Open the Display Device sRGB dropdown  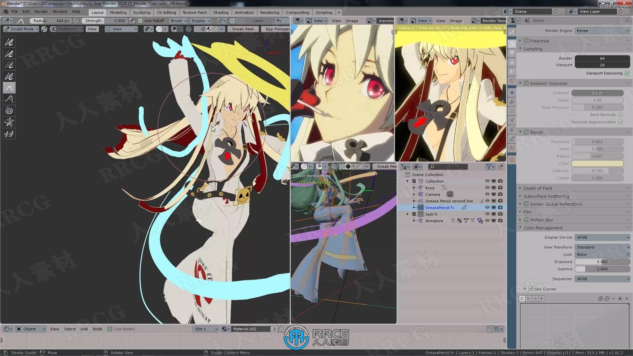pos(602,237)
